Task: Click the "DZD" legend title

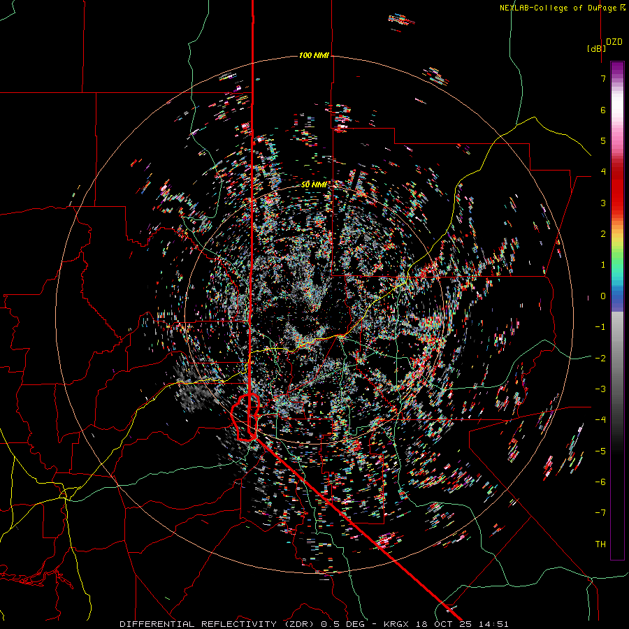Action: 614,42
